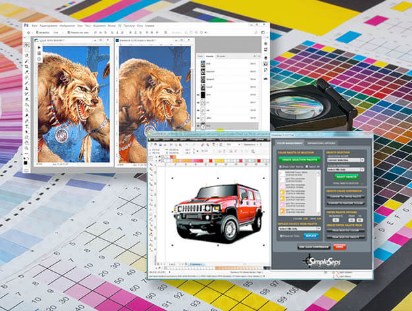412x311 pixels.
Task: Select the Hand tool in Photoshop
Action: (26, 142)
